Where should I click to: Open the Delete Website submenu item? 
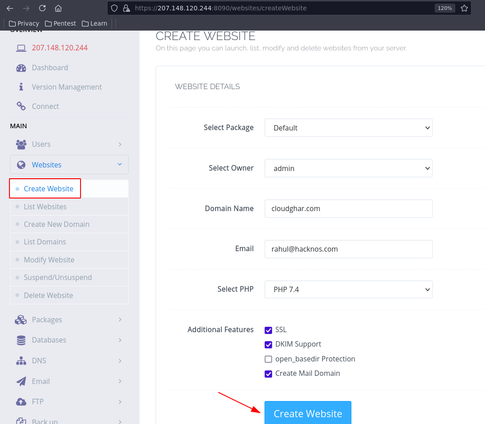click(69, 295)
